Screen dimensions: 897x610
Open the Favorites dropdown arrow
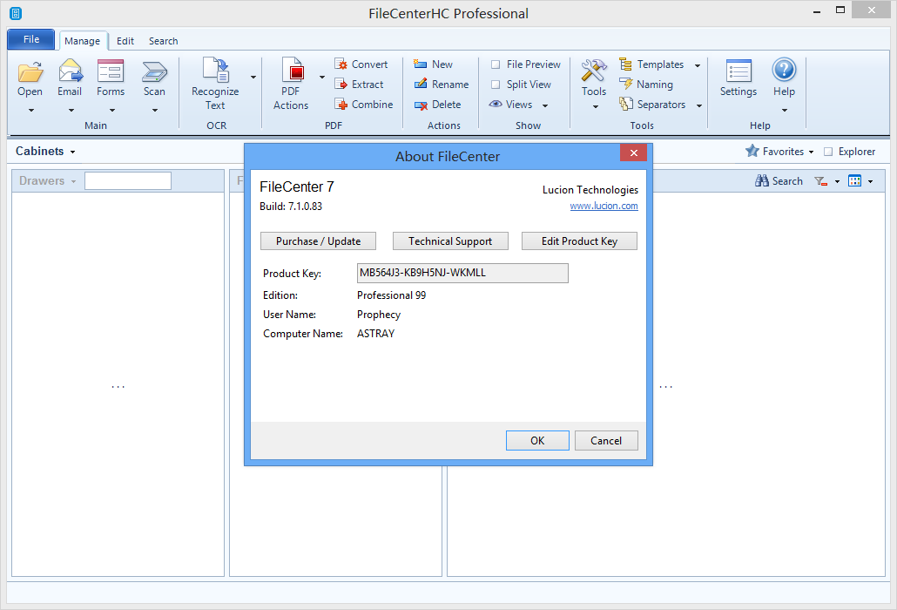tap(811, 152)
